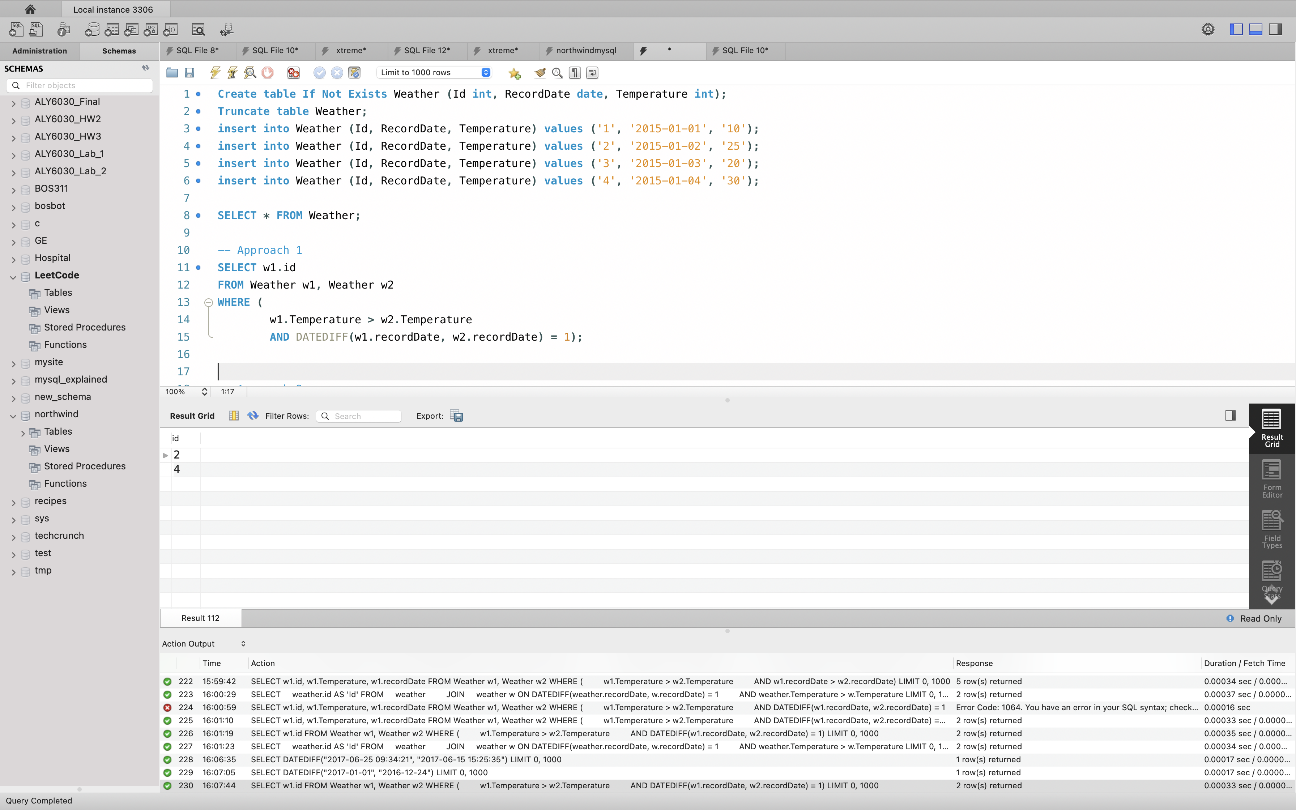Open the Form Editor panel

click(1271, 478)
